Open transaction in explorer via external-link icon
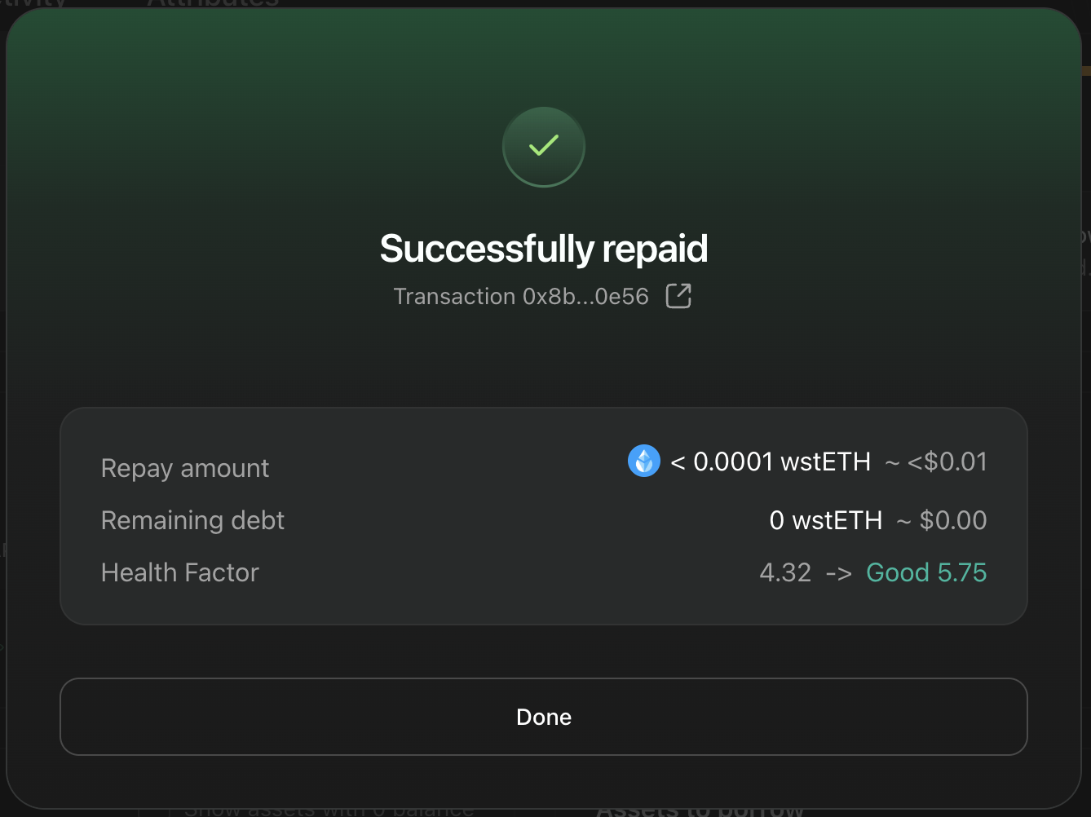1091x817 pixels. pos(678,296)
